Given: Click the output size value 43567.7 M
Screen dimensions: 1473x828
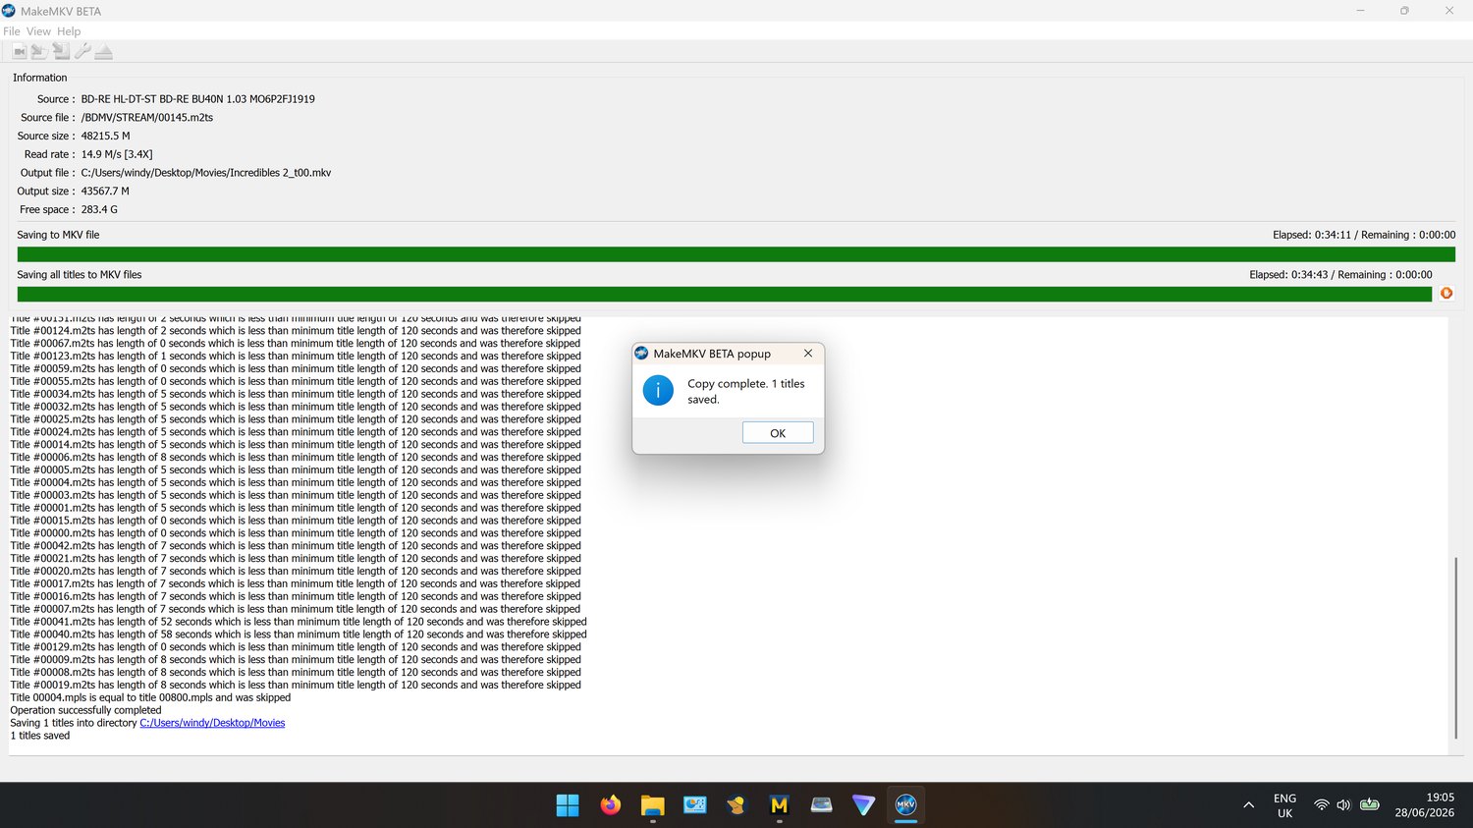Looking at the screenshot, I should [105, 192].
